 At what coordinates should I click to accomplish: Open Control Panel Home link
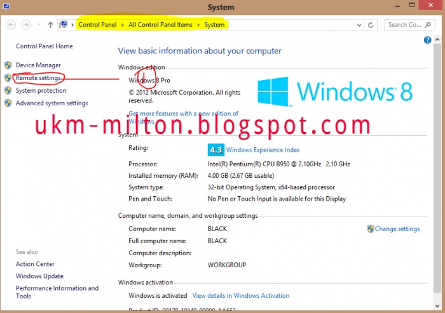(44, 46)
